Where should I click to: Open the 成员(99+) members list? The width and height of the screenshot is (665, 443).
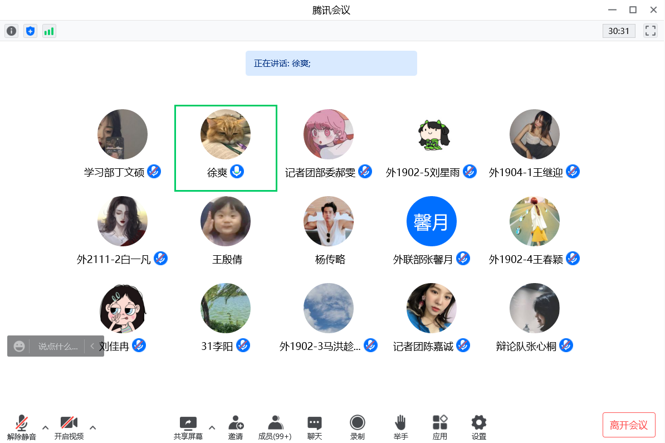(275, 428)
